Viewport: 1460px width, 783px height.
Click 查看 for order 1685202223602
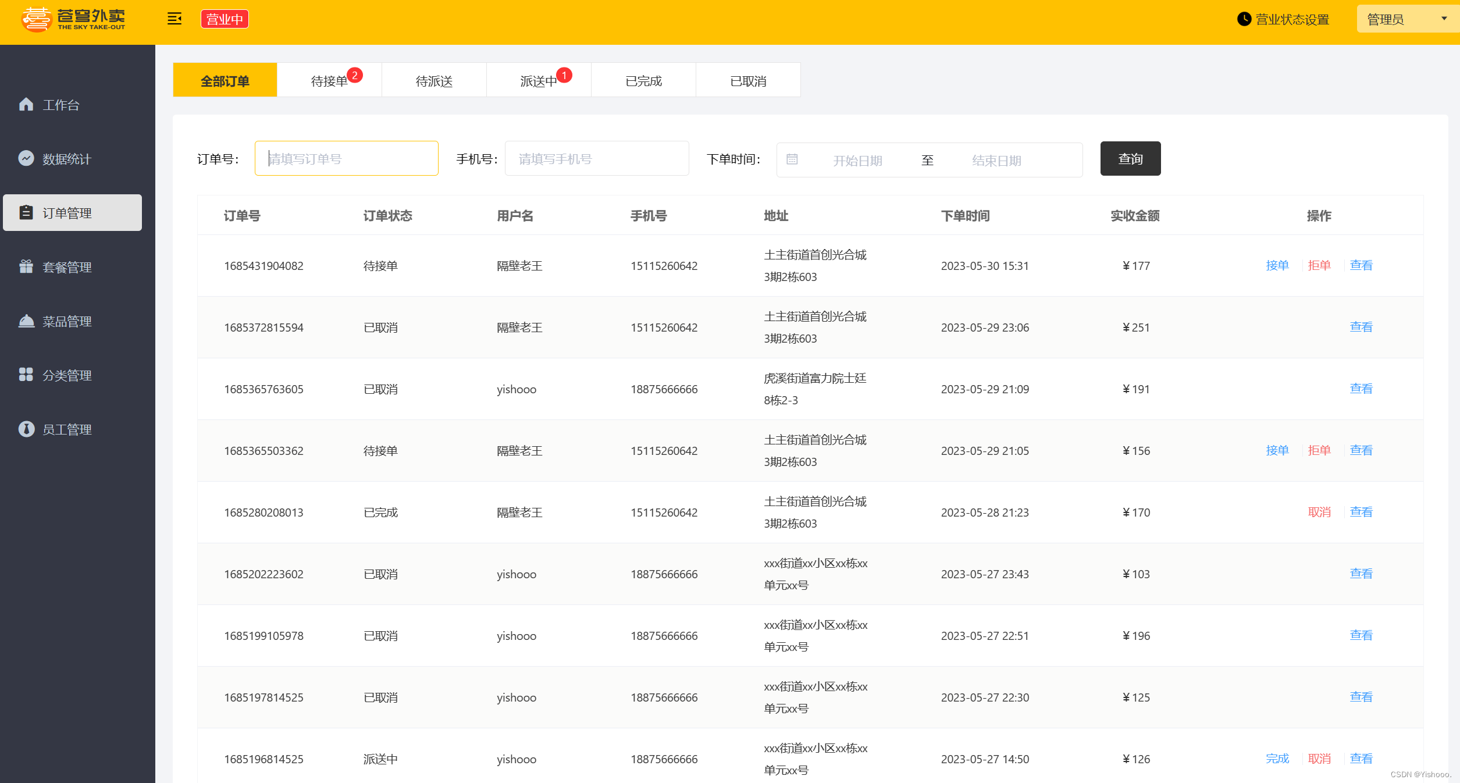pyautogui.click(x=1361, y=574)
